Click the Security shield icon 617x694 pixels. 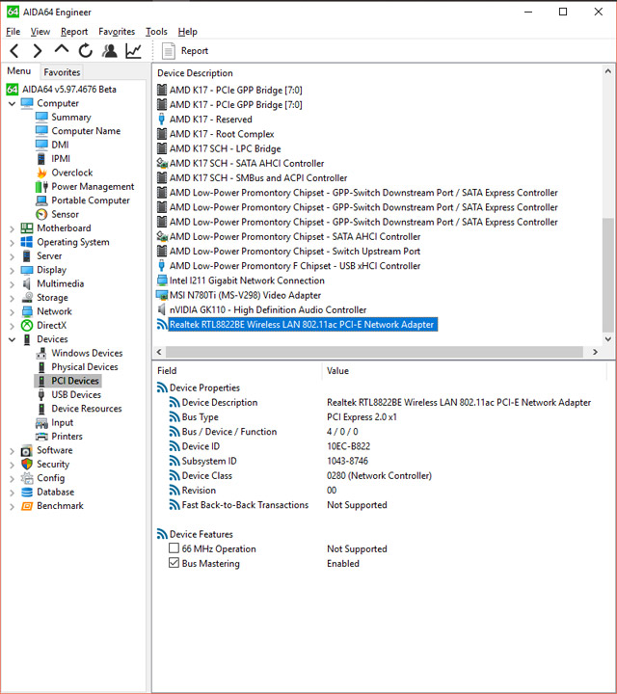[x=27, y=464]
